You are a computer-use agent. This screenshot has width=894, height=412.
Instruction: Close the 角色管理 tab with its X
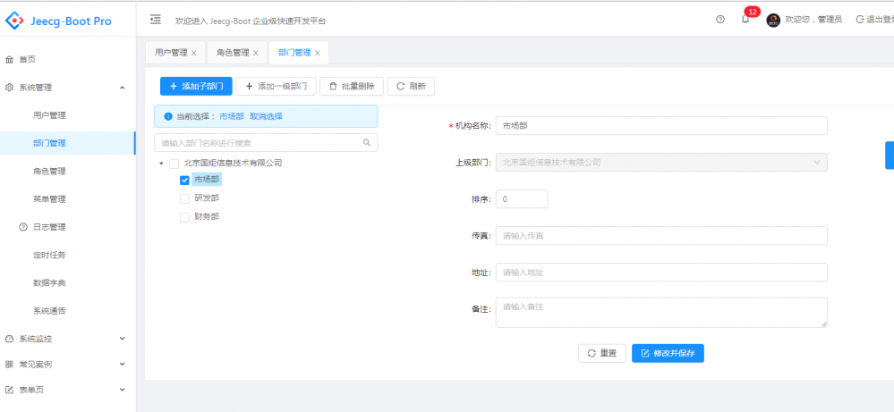click(255, 53)
